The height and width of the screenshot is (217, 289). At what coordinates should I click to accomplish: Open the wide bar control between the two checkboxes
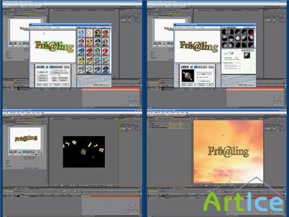(60, 72)
